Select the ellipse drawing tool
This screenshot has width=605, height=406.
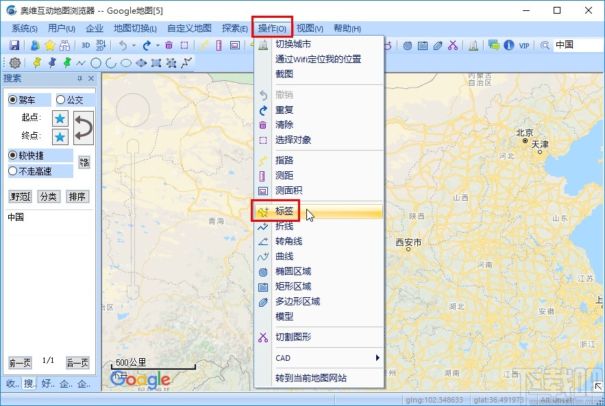(124, 63)
